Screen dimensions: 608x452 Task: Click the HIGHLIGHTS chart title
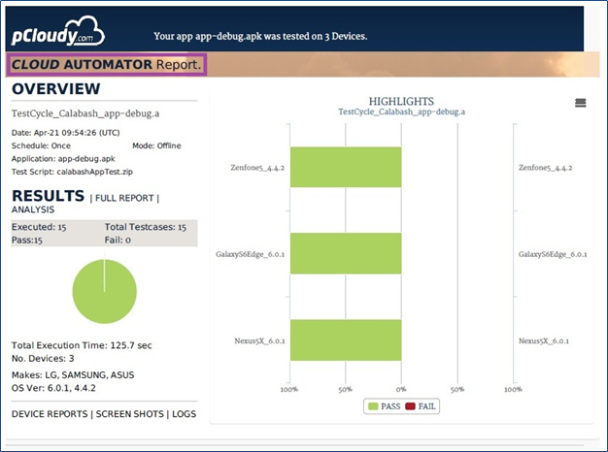click(x=401, y=101)
